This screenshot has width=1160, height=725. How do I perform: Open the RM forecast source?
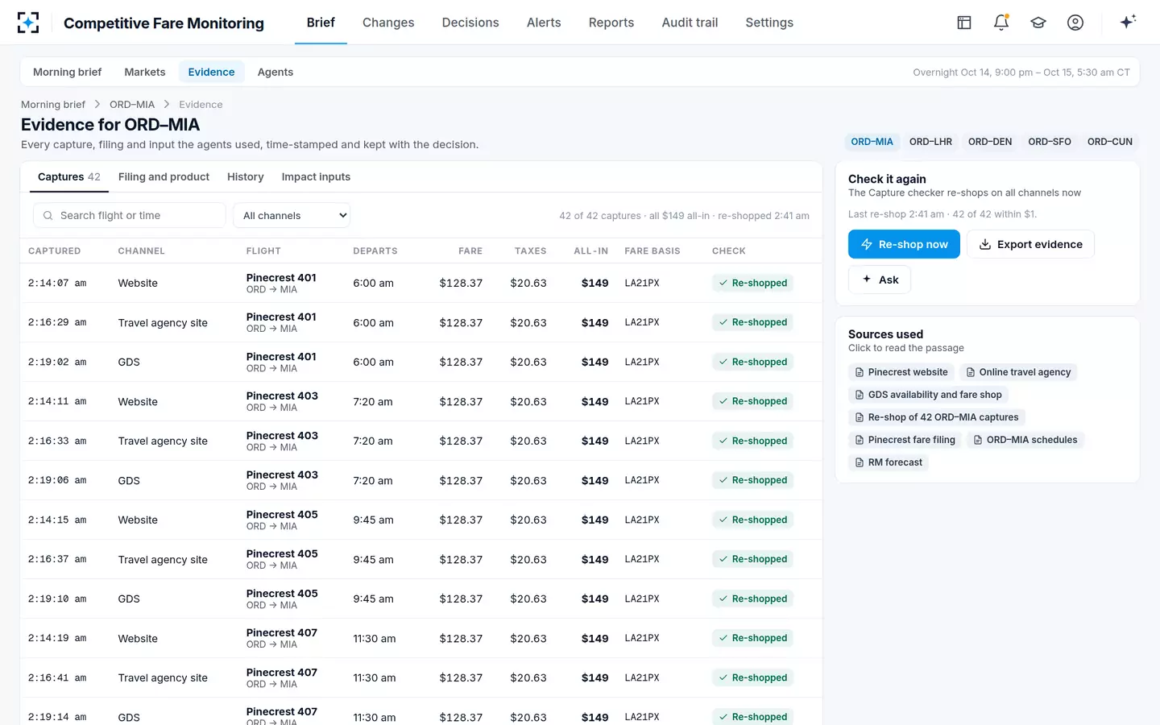tap(889, 462)
